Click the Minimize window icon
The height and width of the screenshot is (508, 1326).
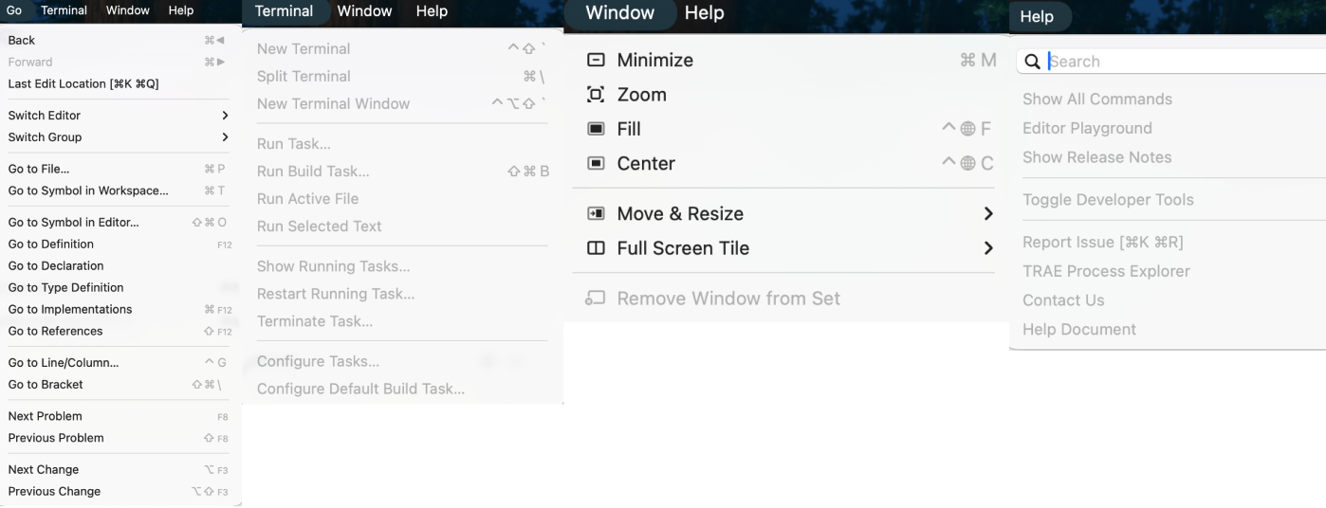tap(596, 60)
